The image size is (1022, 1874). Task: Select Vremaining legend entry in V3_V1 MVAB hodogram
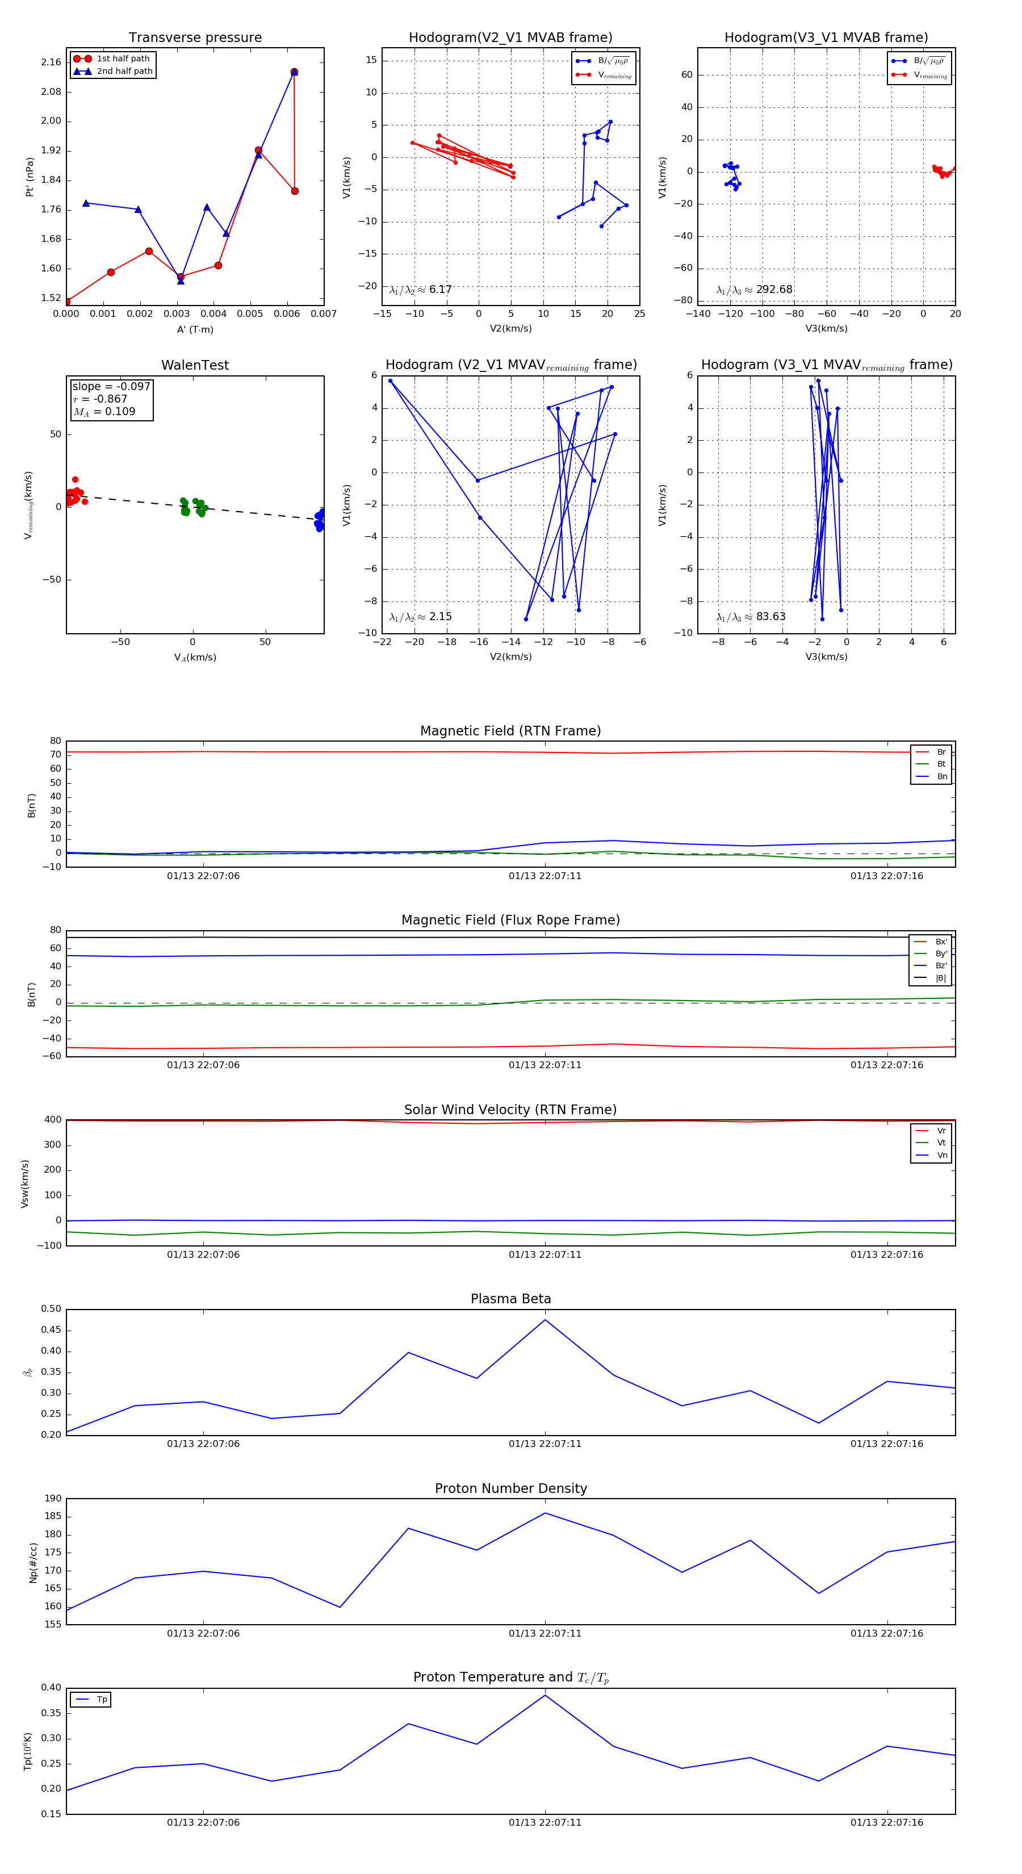[x=919, y=75]
